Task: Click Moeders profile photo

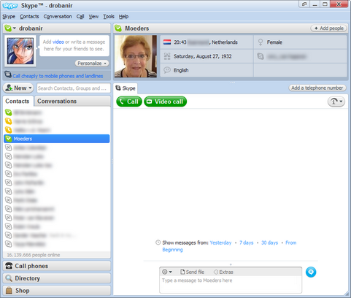Action: point(136,56)
